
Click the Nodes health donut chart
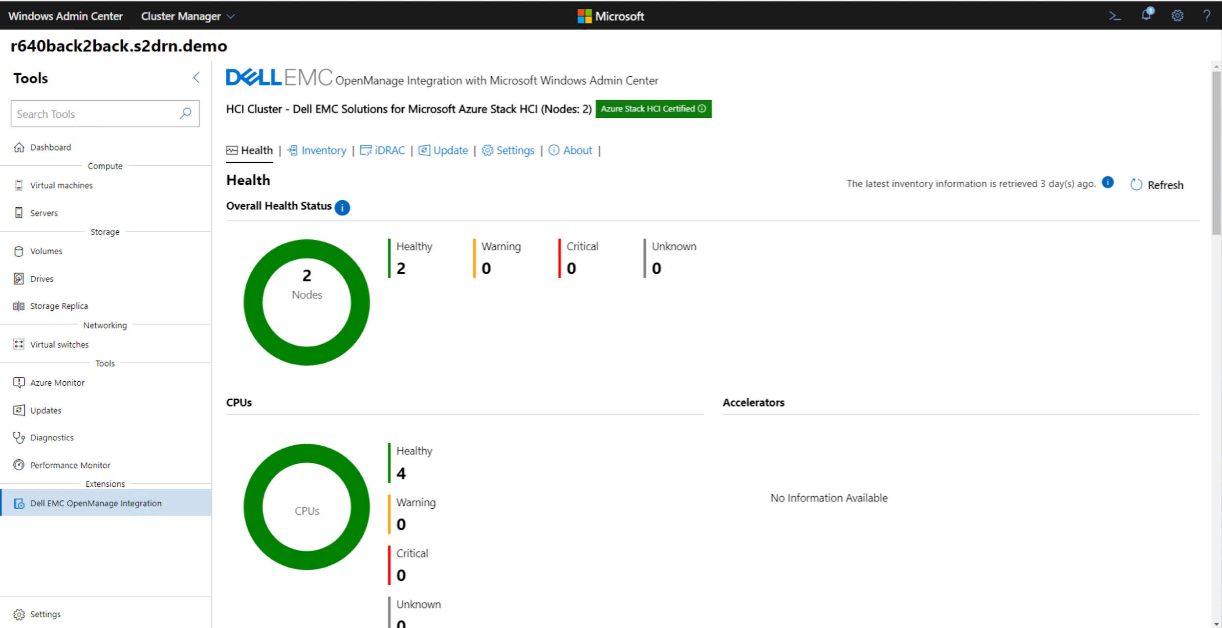pyautogui.click(x=306, y=302)
